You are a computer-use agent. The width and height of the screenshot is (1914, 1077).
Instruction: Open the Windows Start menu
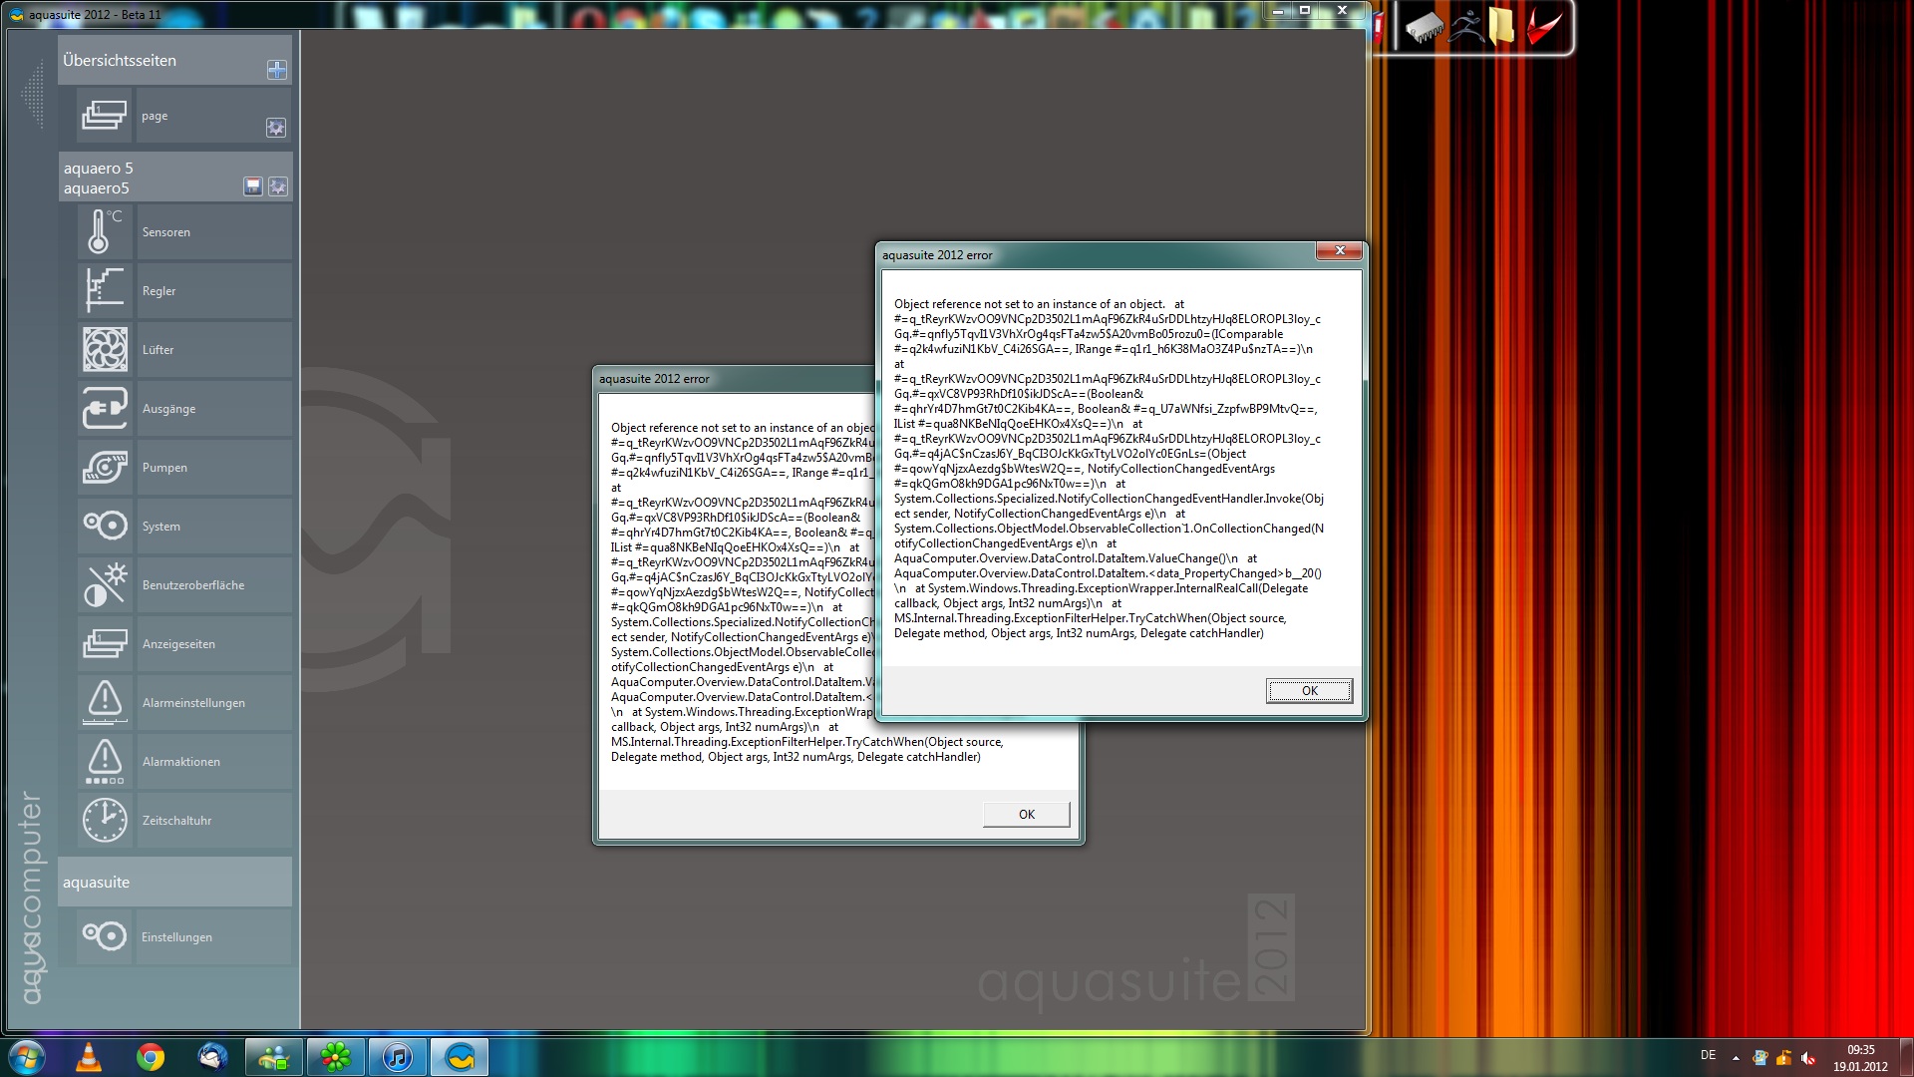point(27,1057)
